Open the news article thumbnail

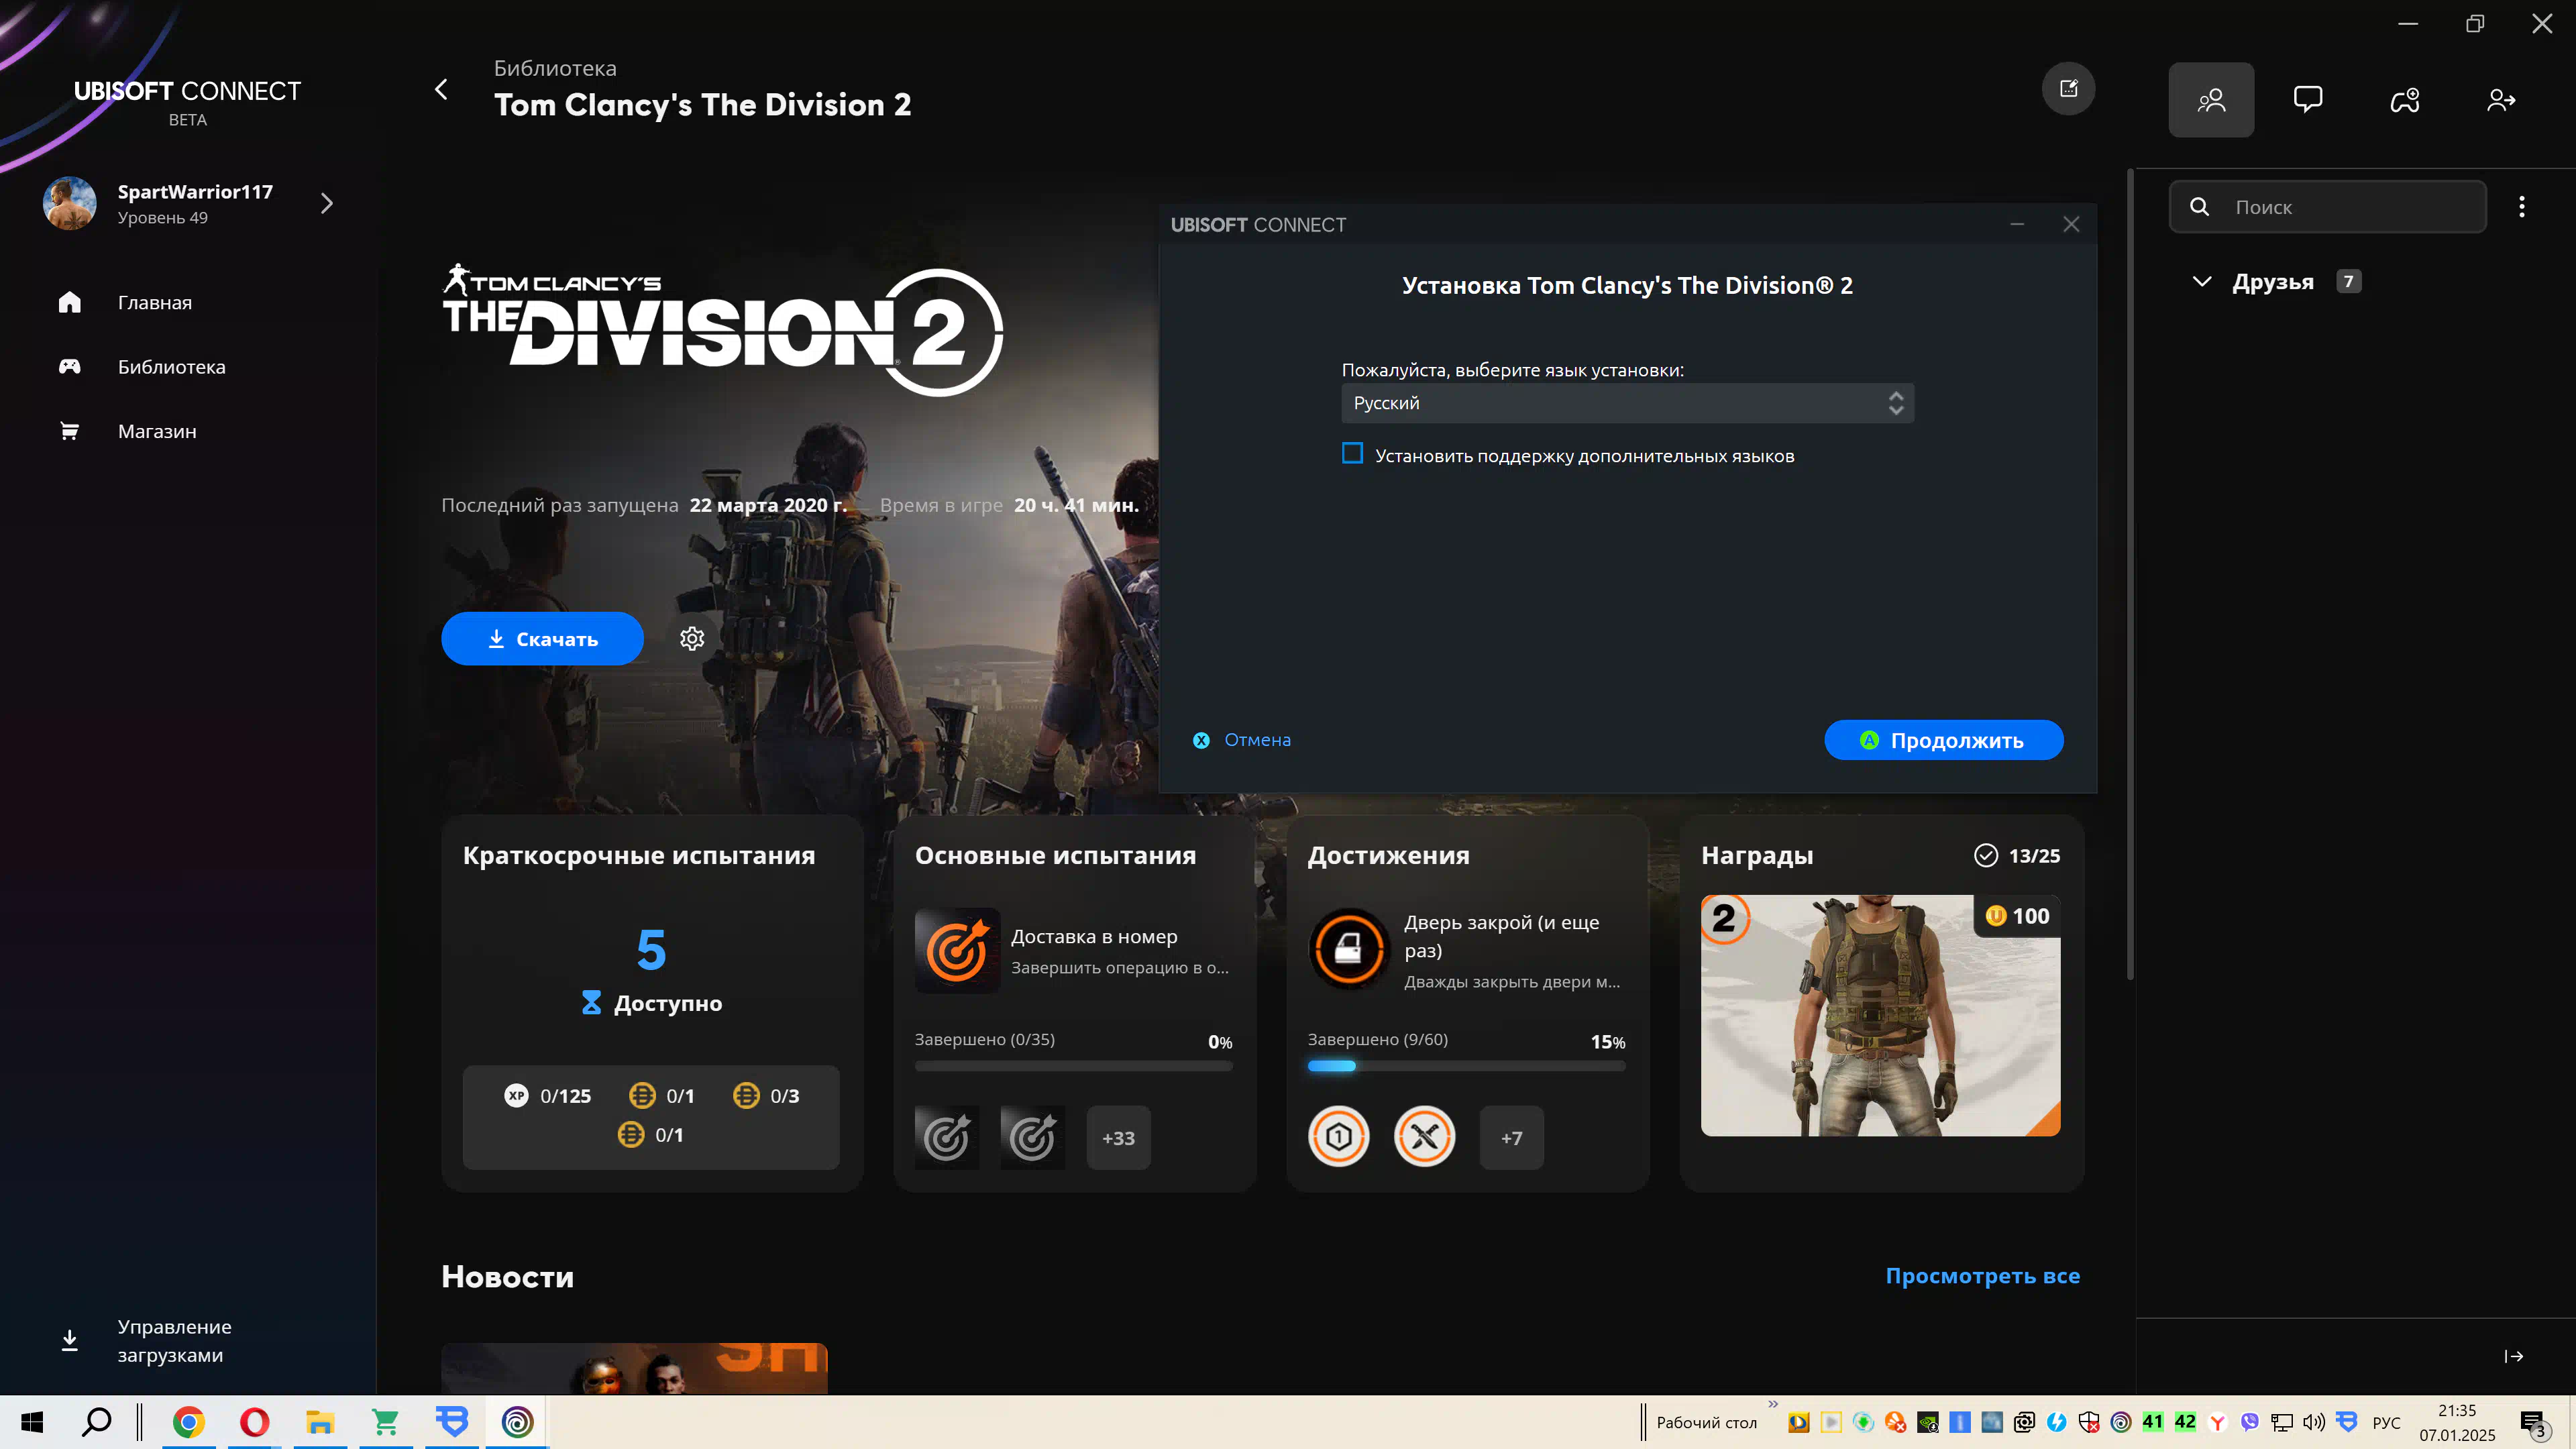(634, 1368)
